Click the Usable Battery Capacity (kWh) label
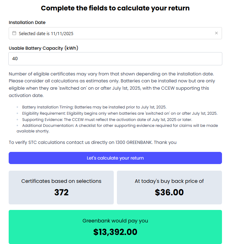 43,48
